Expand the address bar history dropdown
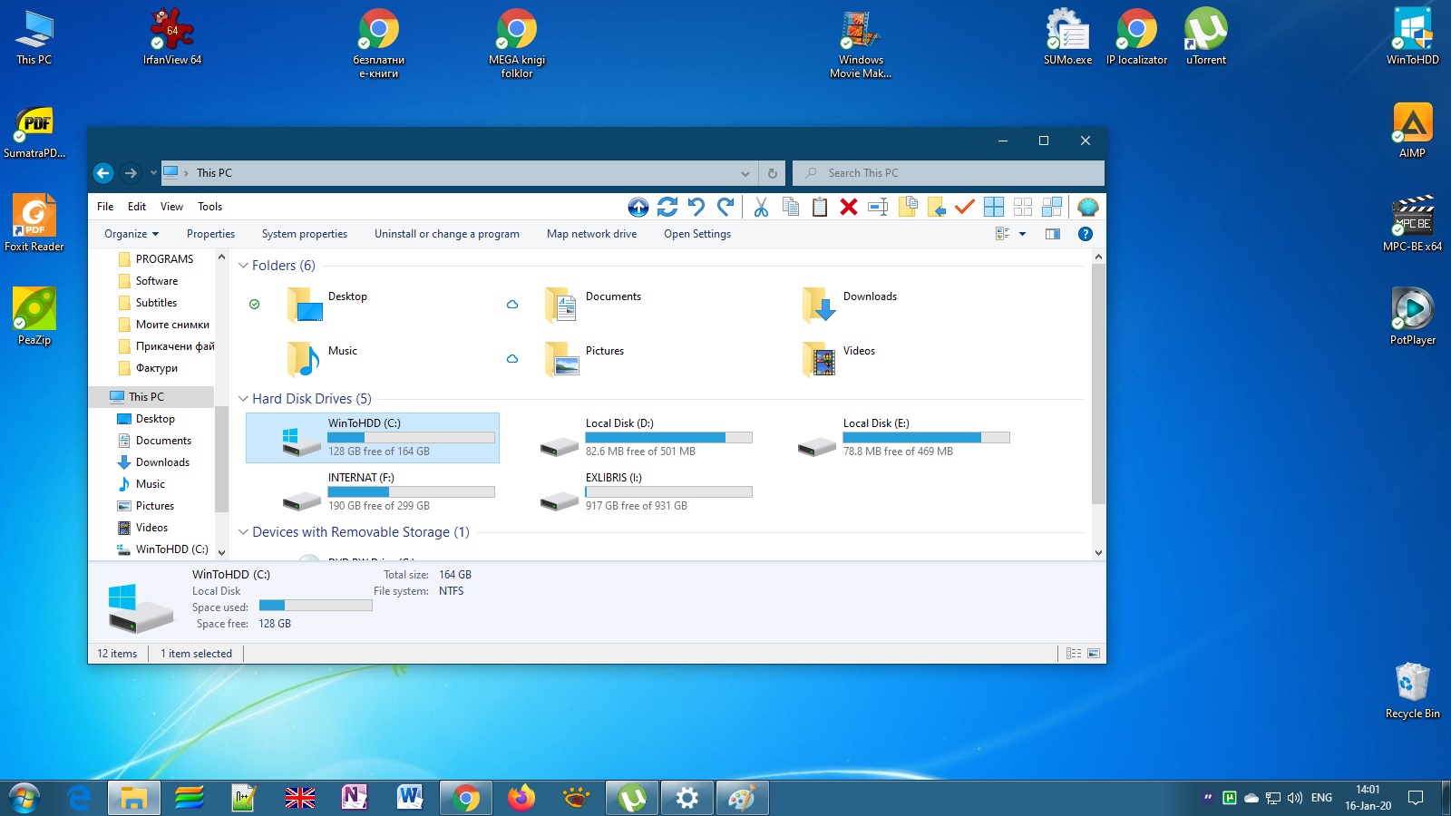This screenshot has height=816, width=1451. (745, 173)
